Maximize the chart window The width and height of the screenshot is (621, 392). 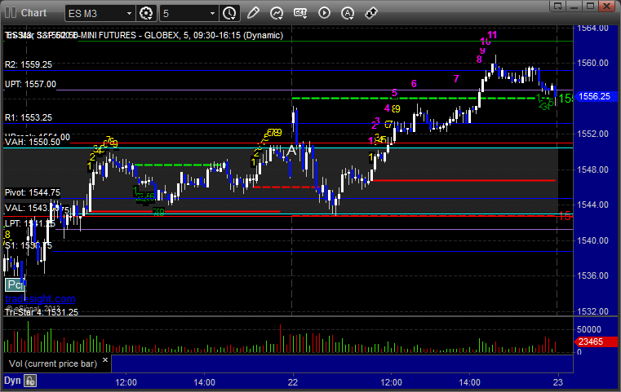point(591,6)
